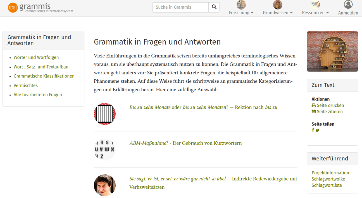Open the ABM-Maßnahme Kurzwörter article
This screenshot has width=362, height=198.
[185, 143]
